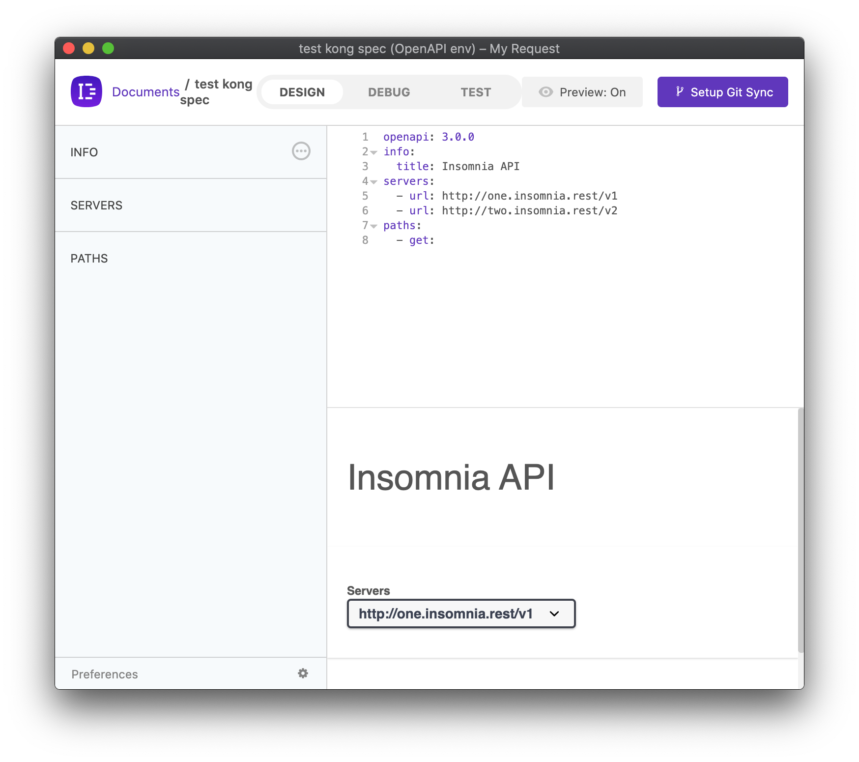
Task: Click the Preferences label
Action: click(x=105, y=674)
